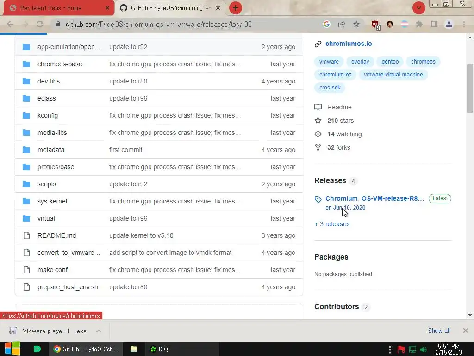
Task: Select the GitHub FydeOS tab
Action: coord(171,8)
